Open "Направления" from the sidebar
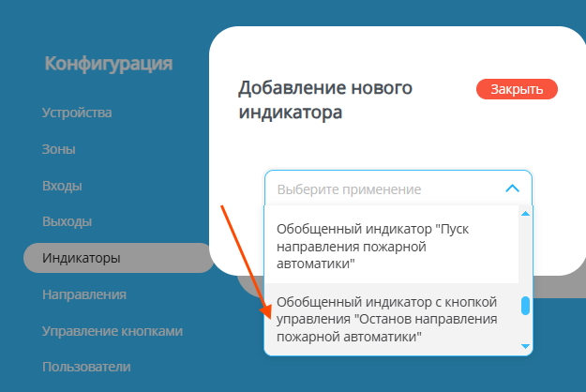This screenshot has height=392, width=586. (84, 294)
